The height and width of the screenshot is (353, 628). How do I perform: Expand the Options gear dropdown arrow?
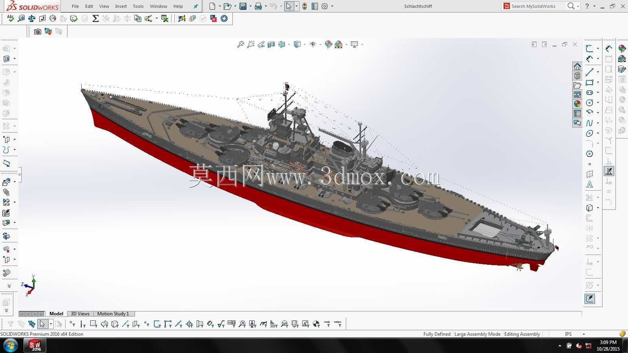332,6
